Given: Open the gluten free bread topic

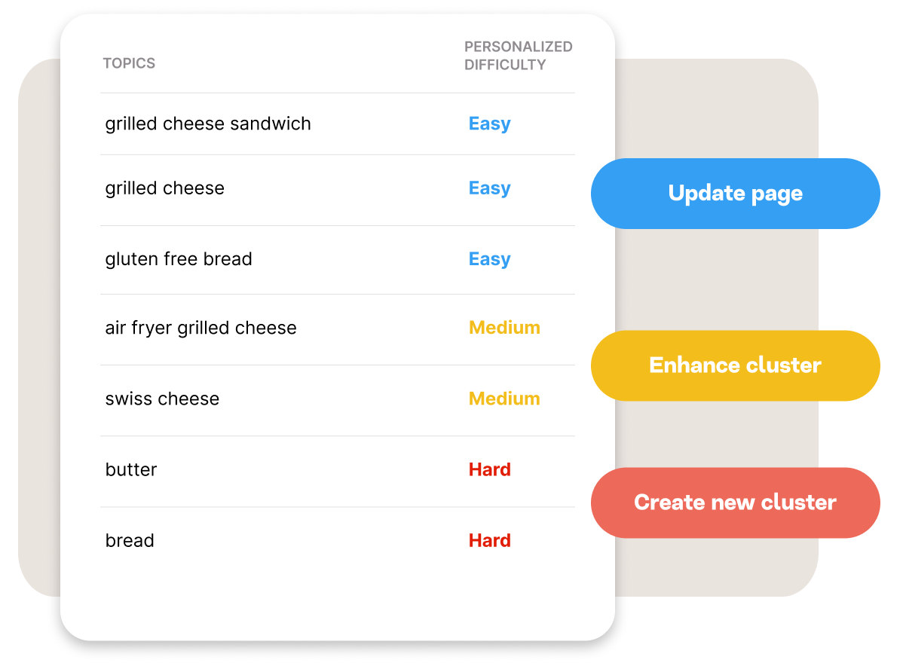Looking at the screenshot, I should (x=179, y=259).
